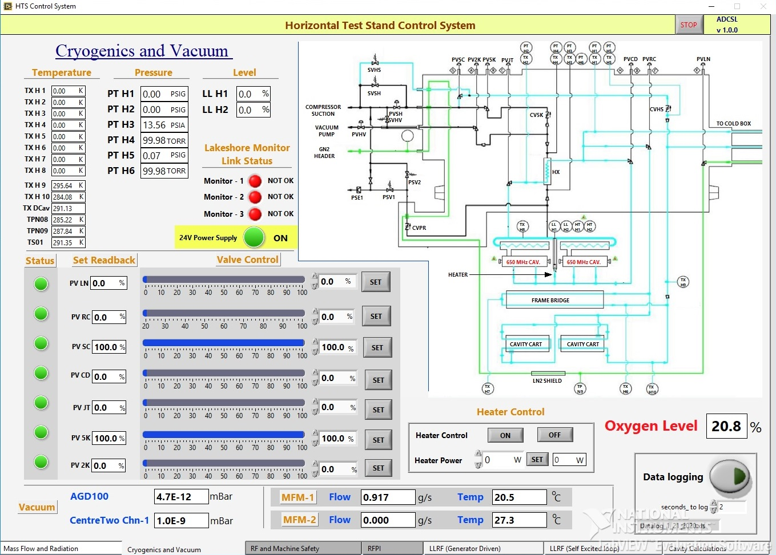776x555 pixels.
Task: Click the TX H7 sensor circle in diagram
Action: tap(488, 389)
